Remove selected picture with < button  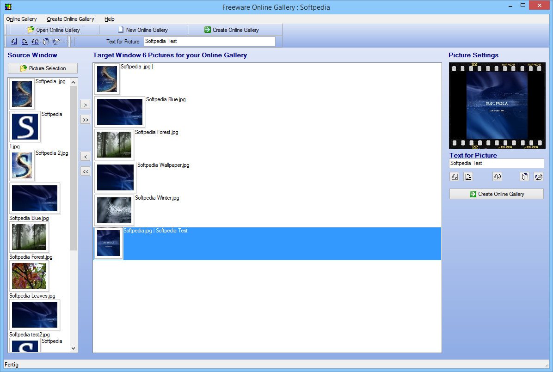pos(86,157)
